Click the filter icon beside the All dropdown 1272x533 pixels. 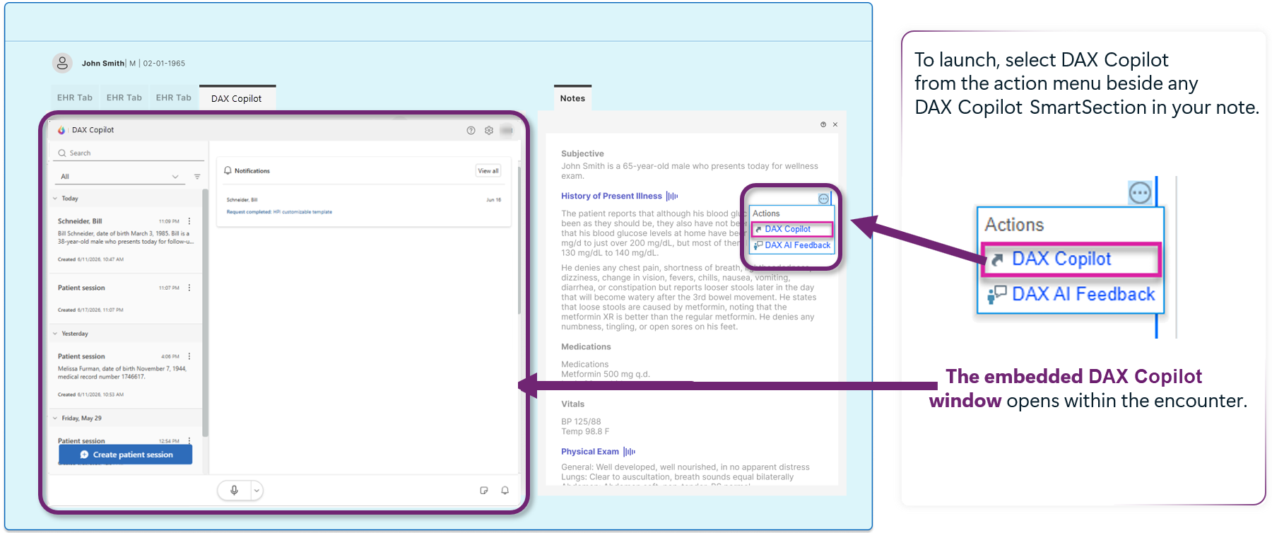[x=197, y=177]
